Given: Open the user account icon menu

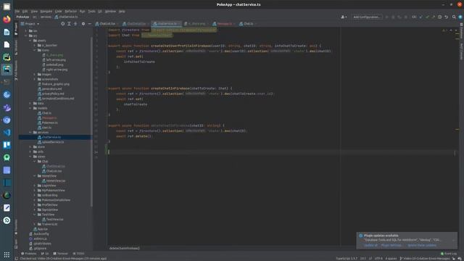Looking at the screenshot, I should (x=344, y=17).
